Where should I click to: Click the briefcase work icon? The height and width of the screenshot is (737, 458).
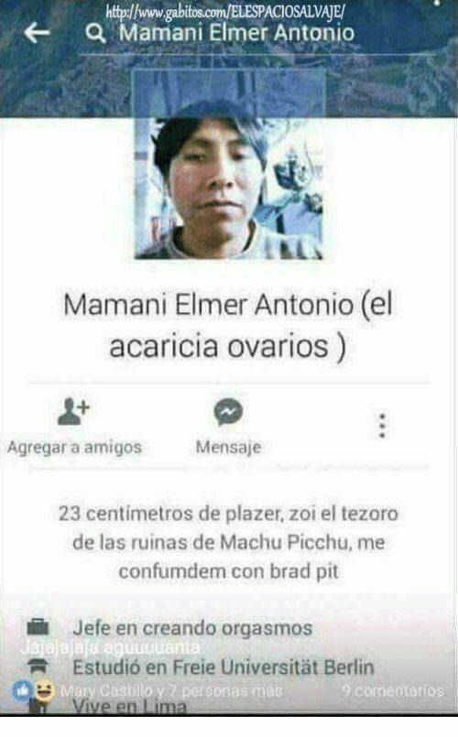click(x=38, y=626)
